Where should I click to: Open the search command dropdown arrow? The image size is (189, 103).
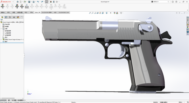coord(170,2)
